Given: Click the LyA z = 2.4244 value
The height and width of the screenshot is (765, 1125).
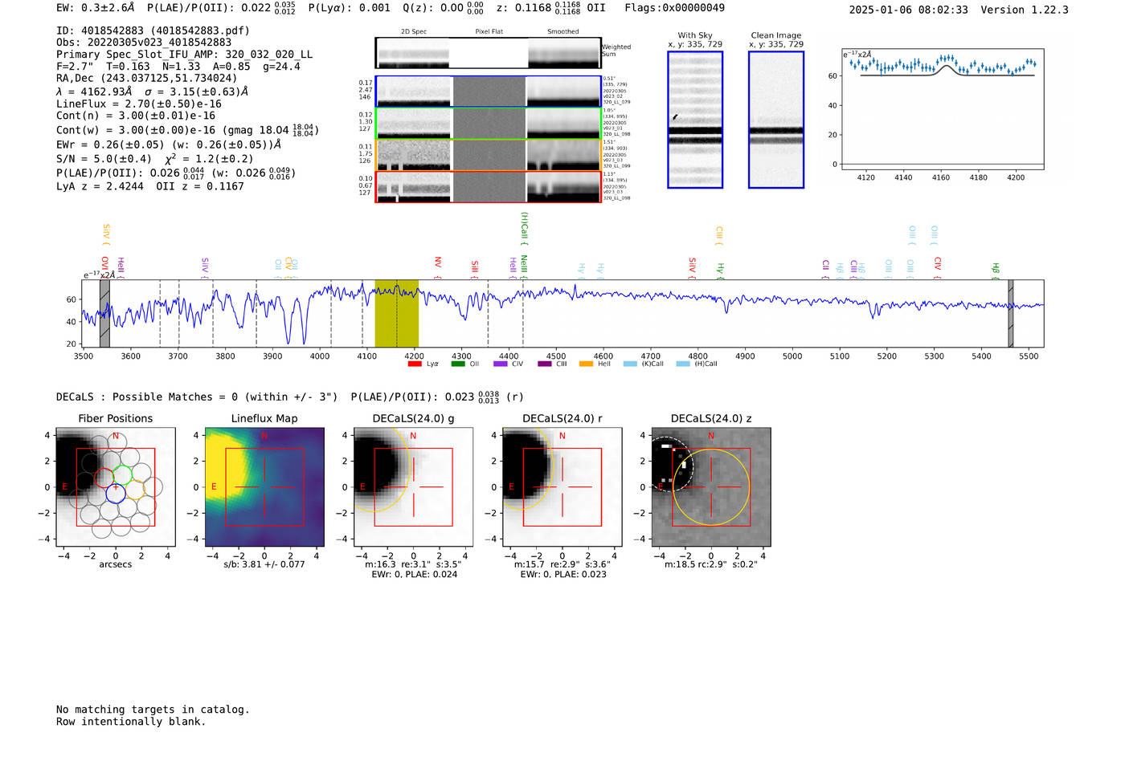Looking at the screenshot, I should click(x=100, y=186).
